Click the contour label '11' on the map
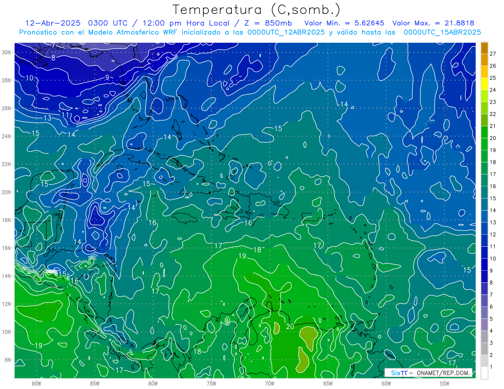The image size is (504, 389). point(66,115)
